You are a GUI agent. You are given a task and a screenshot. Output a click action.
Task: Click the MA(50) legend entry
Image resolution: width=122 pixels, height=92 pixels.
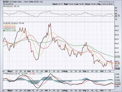click(9, 29)
